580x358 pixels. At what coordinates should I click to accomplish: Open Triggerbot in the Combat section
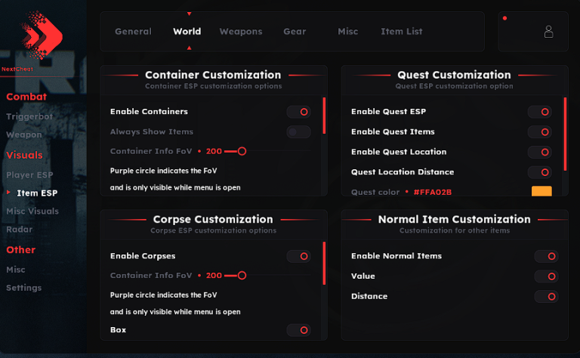point(30,117)
